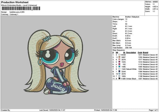Click the magenta swatch for code 1110
The height and width of the screenshot is (112, 159).
tap(119, 64)
